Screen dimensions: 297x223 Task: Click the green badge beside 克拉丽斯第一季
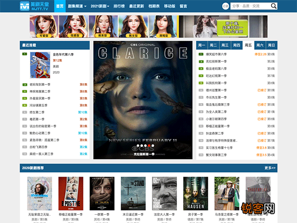(x=201, y=61)
